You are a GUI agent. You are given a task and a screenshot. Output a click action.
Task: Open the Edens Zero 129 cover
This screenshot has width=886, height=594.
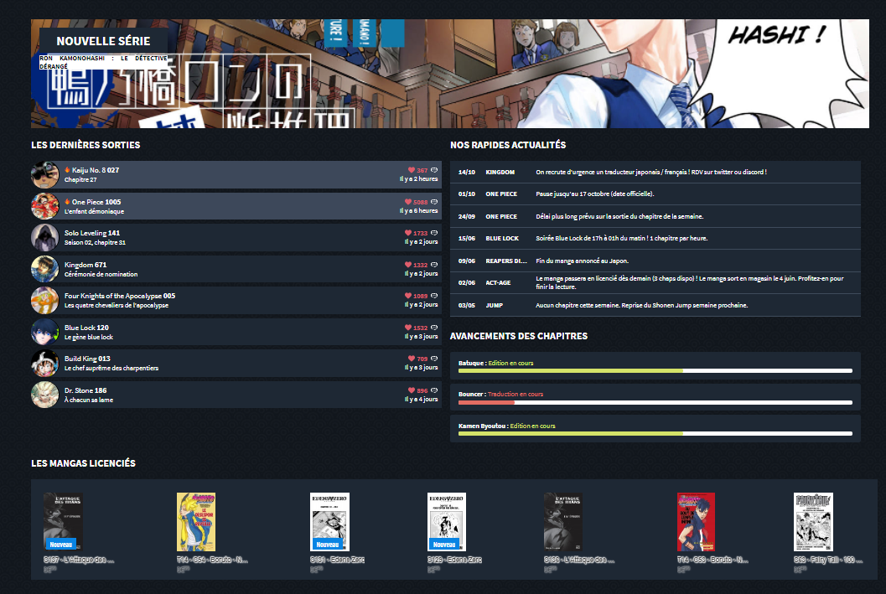pyautogui.click(x=447, y=522)
